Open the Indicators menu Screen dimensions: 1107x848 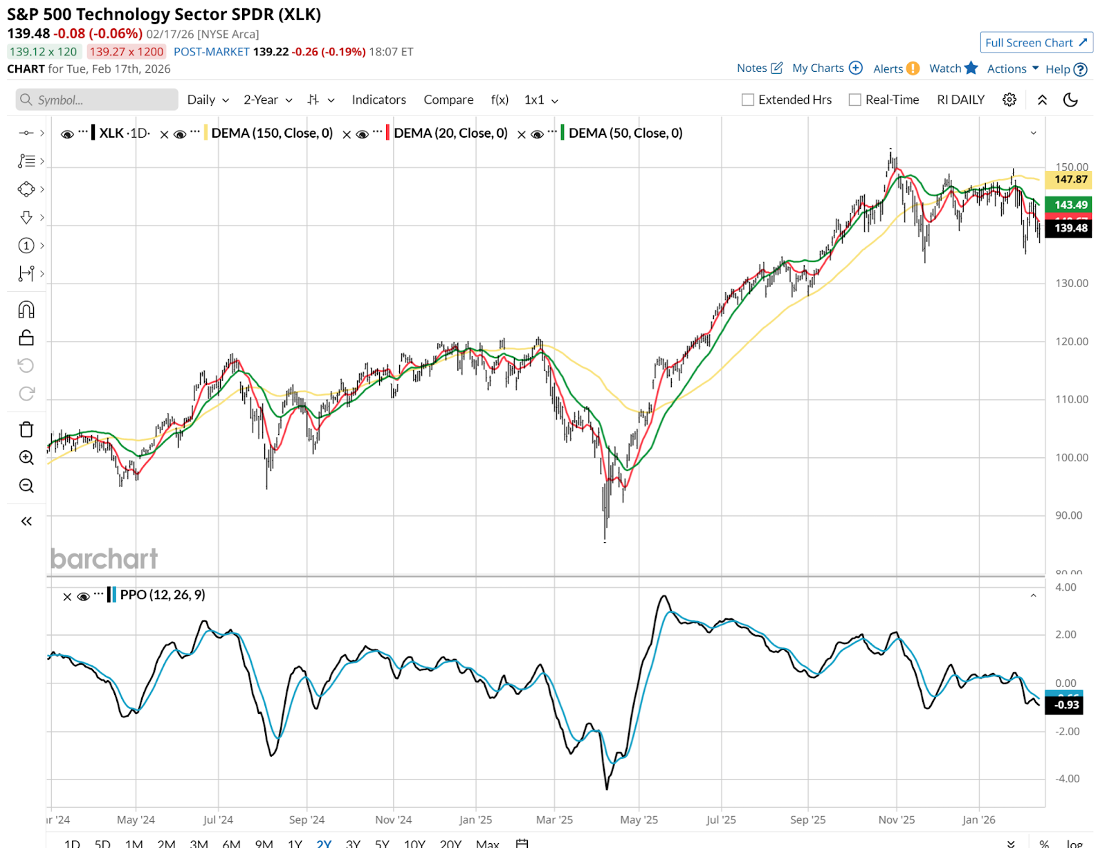[378, 100]
